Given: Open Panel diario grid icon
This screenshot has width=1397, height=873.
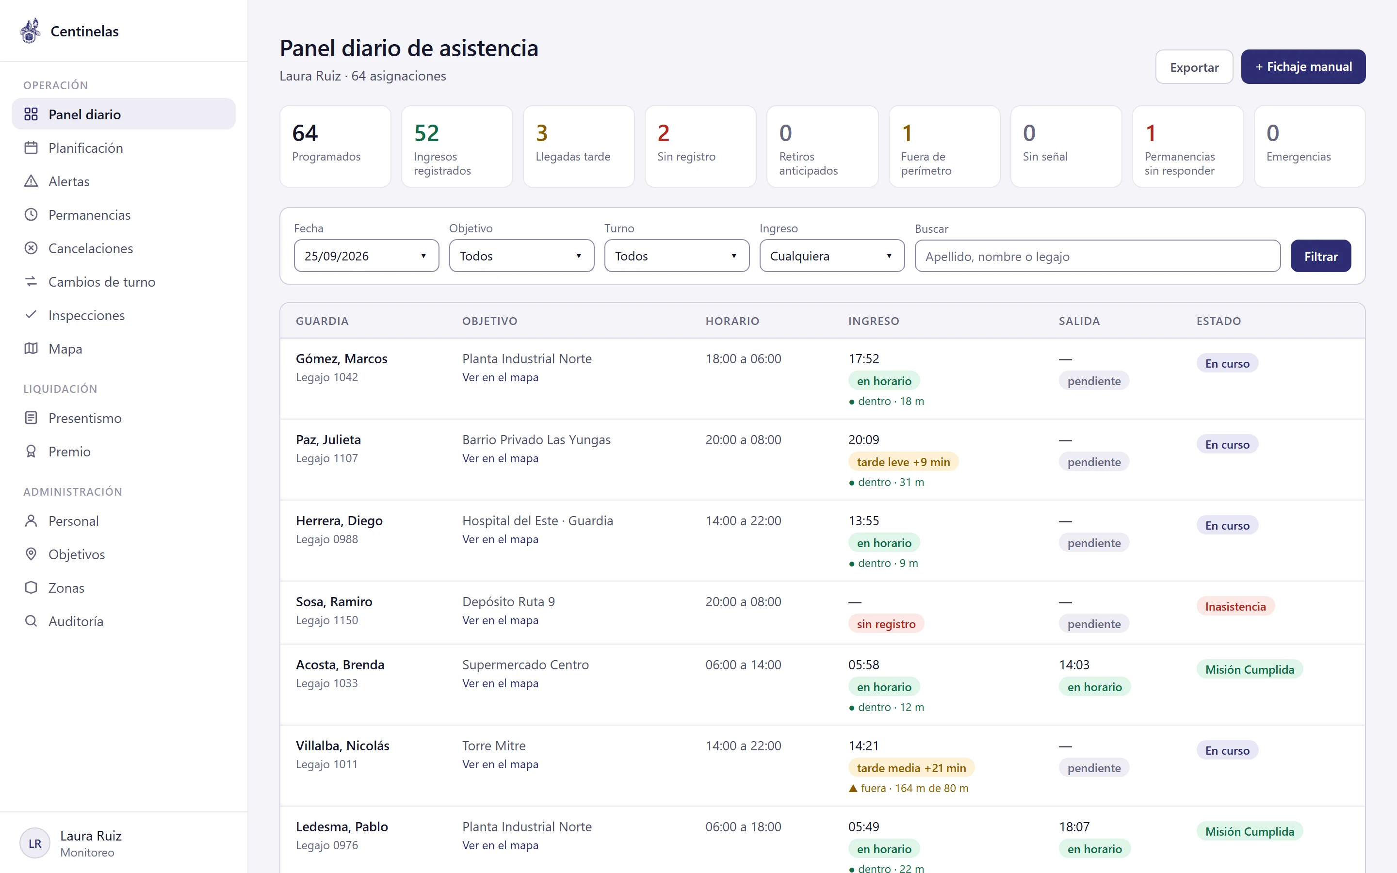Looking at the screenshot, I should (x=31, y=114).
